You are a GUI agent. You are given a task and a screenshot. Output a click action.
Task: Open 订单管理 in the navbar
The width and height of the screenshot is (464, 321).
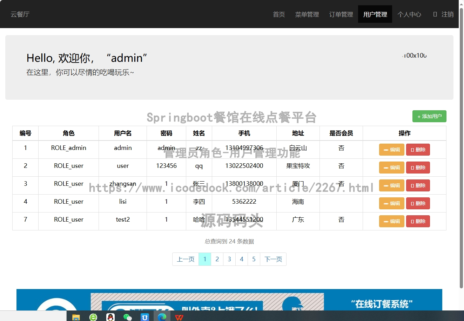point(341,14)
